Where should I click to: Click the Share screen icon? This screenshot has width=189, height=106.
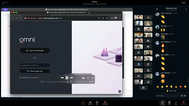97,102
